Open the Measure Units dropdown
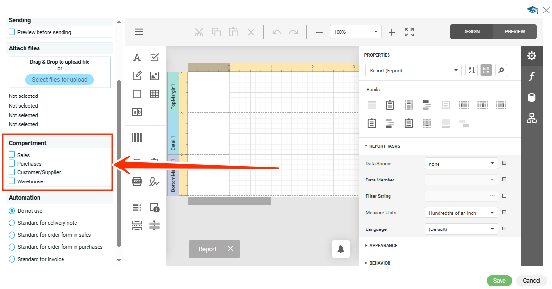Viewport: 552px width, 289px height. coord(461,213)
